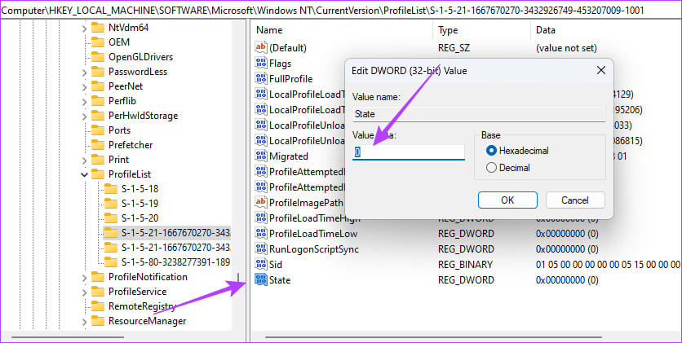Viewport: 682px width, 343px height.
Task: Click the RemoteRegistry folder icon
Action: [x=98, y=306]
